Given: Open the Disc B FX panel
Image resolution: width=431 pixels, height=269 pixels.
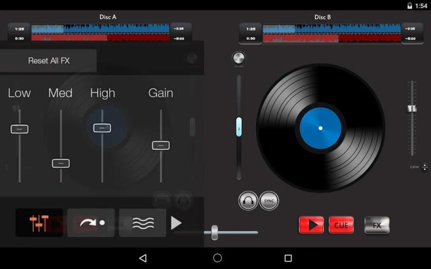Looking at the screenshot, I should click(377, 225).
